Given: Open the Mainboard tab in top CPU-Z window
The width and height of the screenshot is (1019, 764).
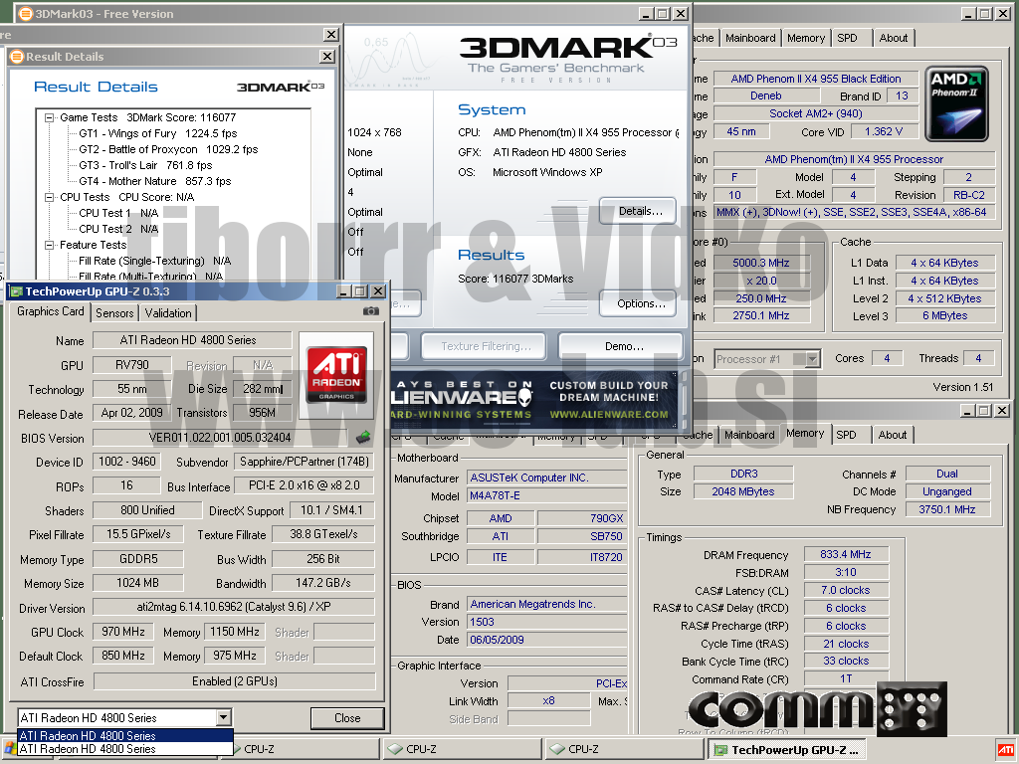Looking at the screenshot, I should coord(750,38).
